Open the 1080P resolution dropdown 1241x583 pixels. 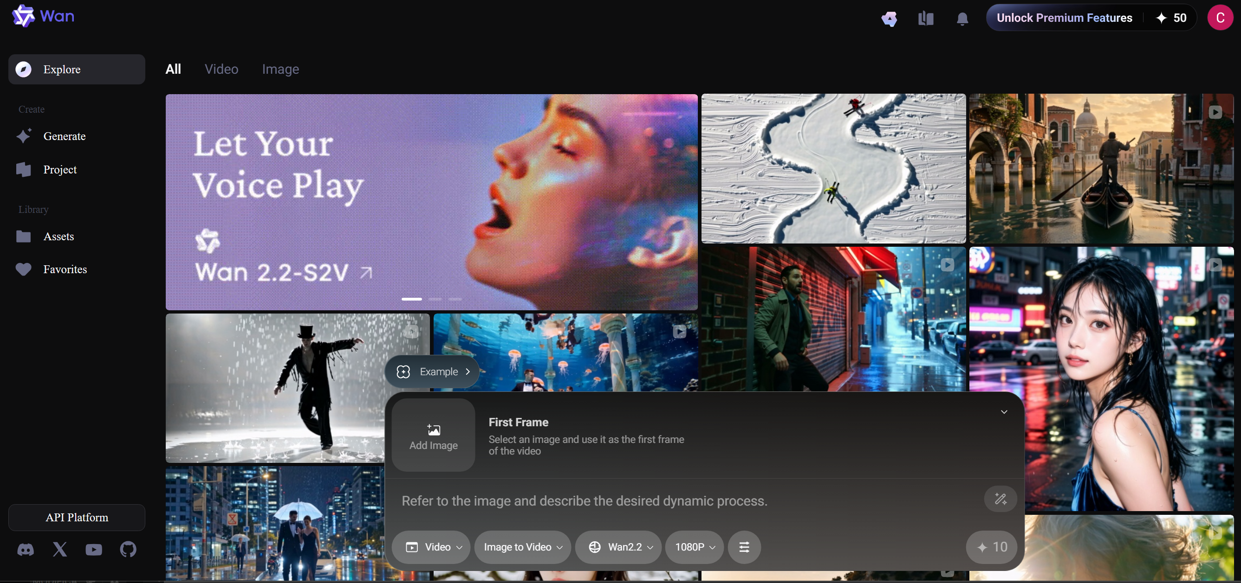pos(694,547)
